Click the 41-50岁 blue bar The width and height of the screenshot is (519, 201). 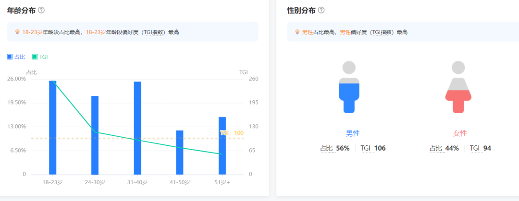point(180,153)
